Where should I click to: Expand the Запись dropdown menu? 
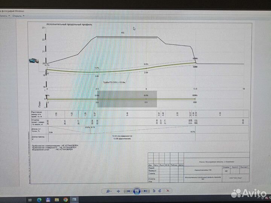tap(4, 16)
